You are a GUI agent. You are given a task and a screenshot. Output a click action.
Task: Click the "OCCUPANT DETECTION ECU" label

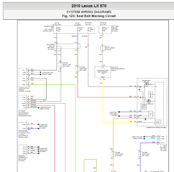click(23, 112)
